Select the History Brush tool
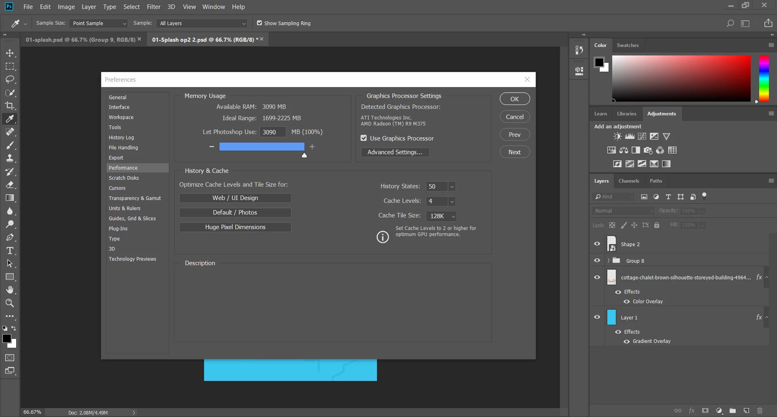 point(10,172)
